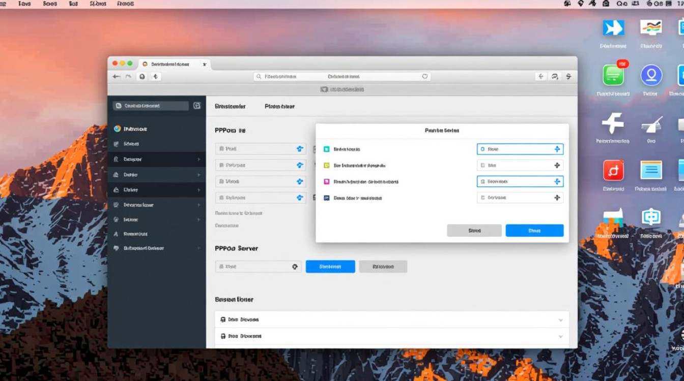
Task: Click the icon right of the sidebar search box
Action: (x=197, y=106)
